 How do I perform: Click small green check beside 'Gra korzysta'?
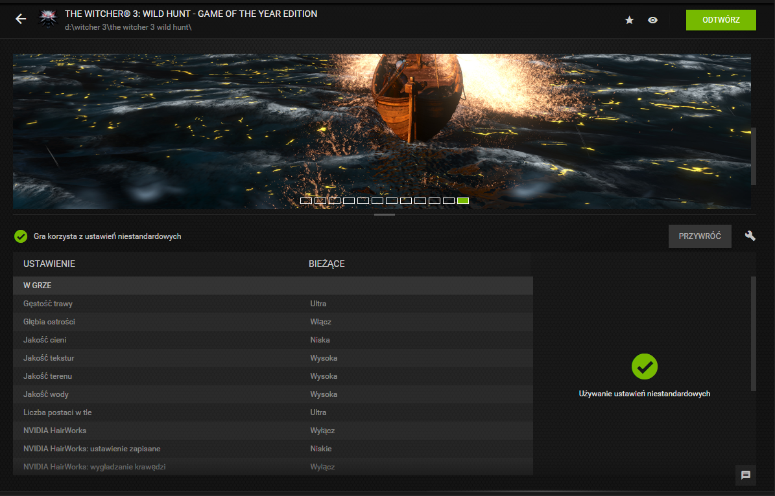21,236
